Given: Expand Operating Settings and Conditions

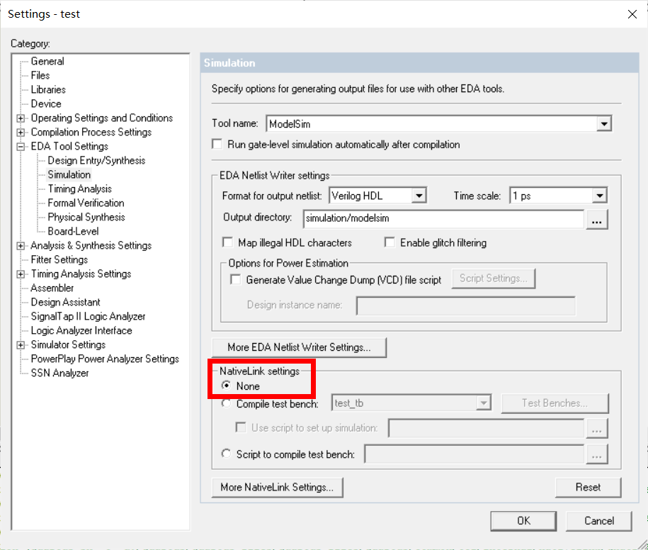Looking at the screenshot, I should tap(22, 118).
